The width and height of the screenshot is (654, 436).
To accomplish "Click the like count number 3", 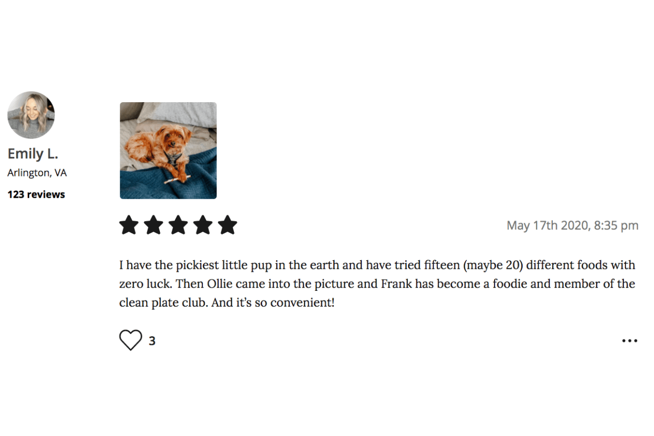I will coord(152,340).
